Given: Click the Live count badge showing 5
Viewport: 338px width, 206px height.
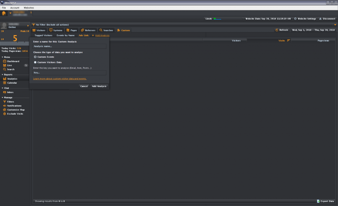Looking at the screenshot, I should pos(26,65).
